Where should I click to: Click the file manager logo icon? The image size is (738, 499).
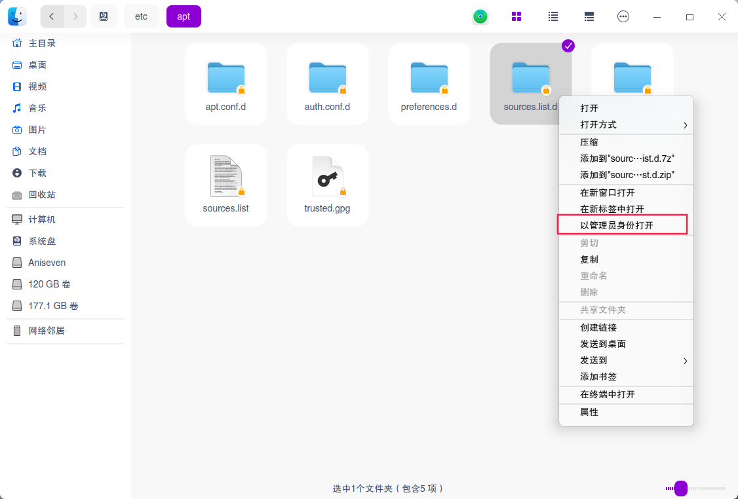point(18,16)
